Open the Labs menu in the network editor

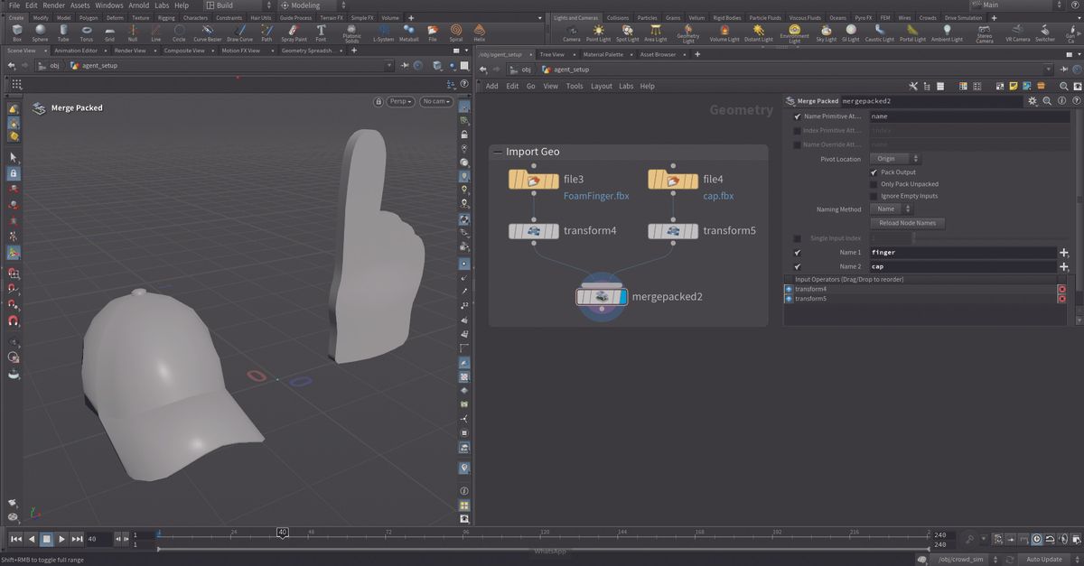tap(624, 86)
